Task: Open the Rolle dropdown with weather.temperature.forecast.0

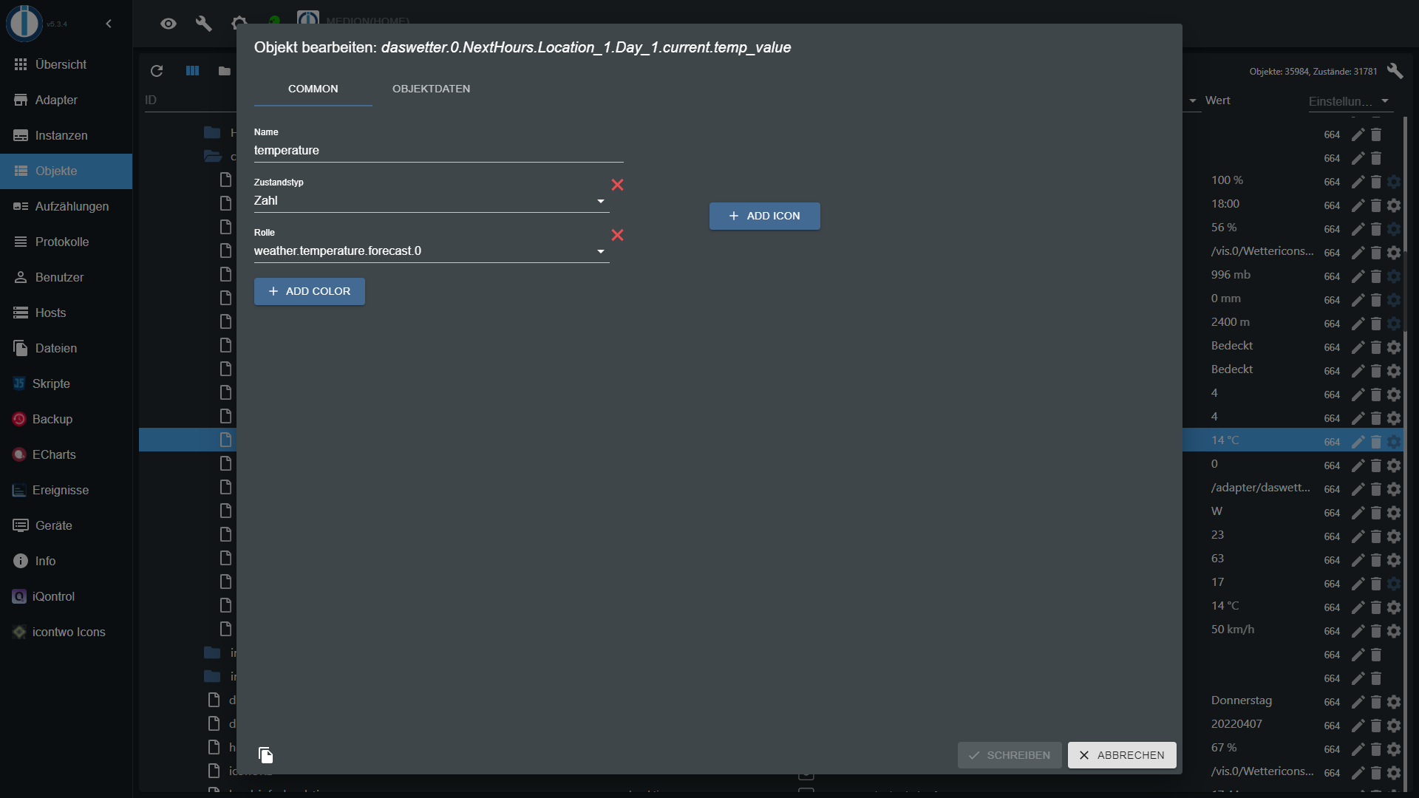Action: pos(431,251)
